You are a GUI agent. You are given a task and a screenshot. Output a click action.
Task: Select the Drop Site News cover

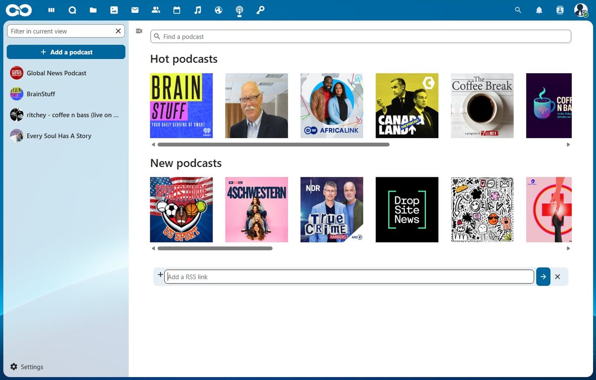tap(407, 210)
